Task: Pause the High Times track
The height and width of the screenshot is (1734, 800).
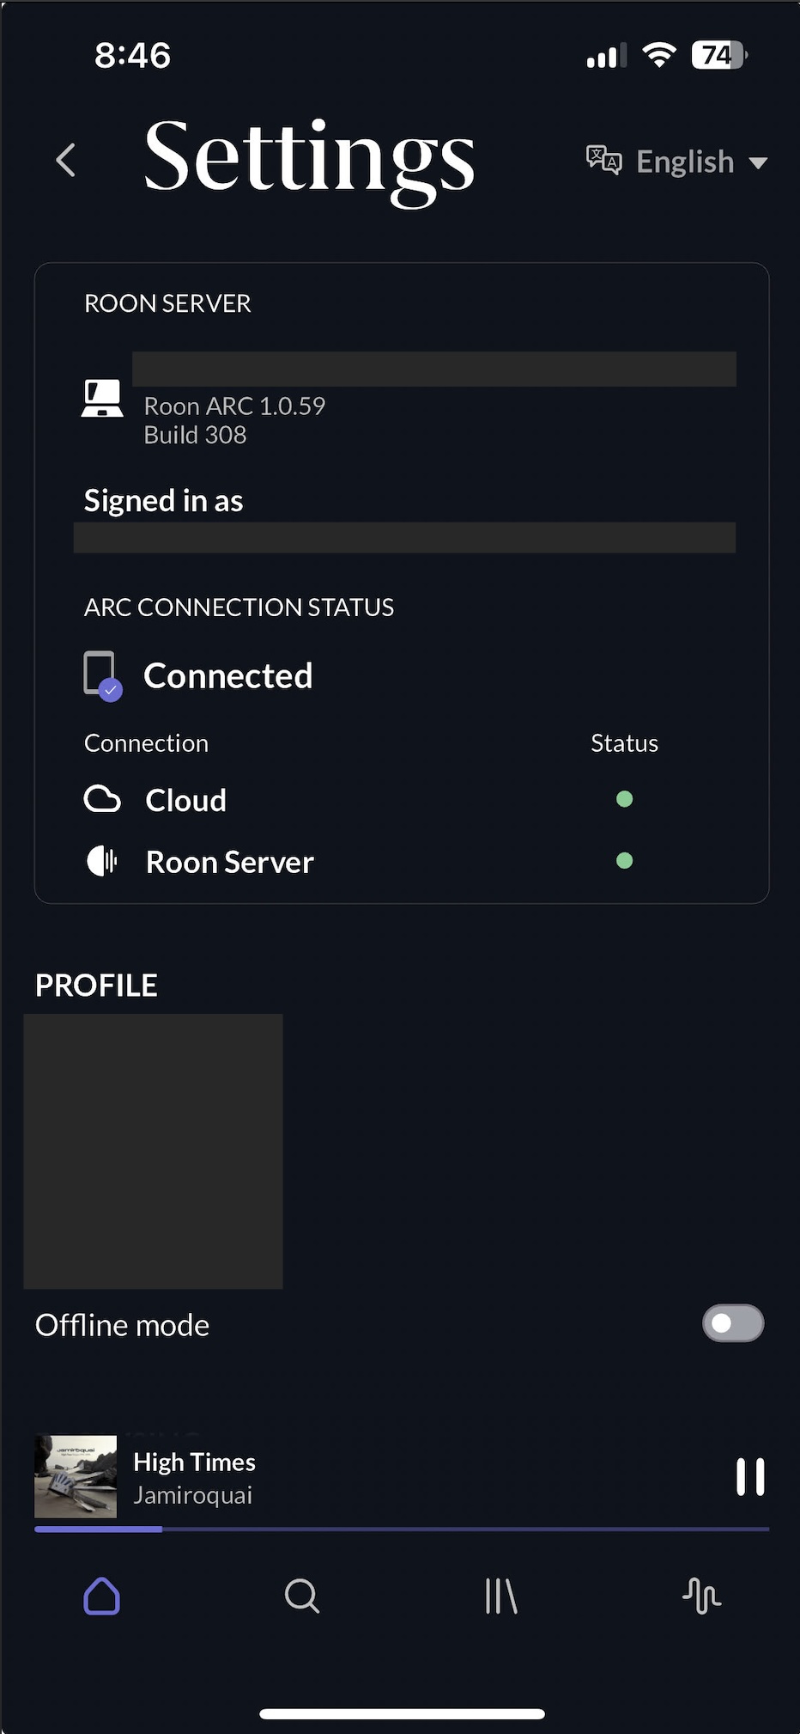Action: tap(749, 1477)
